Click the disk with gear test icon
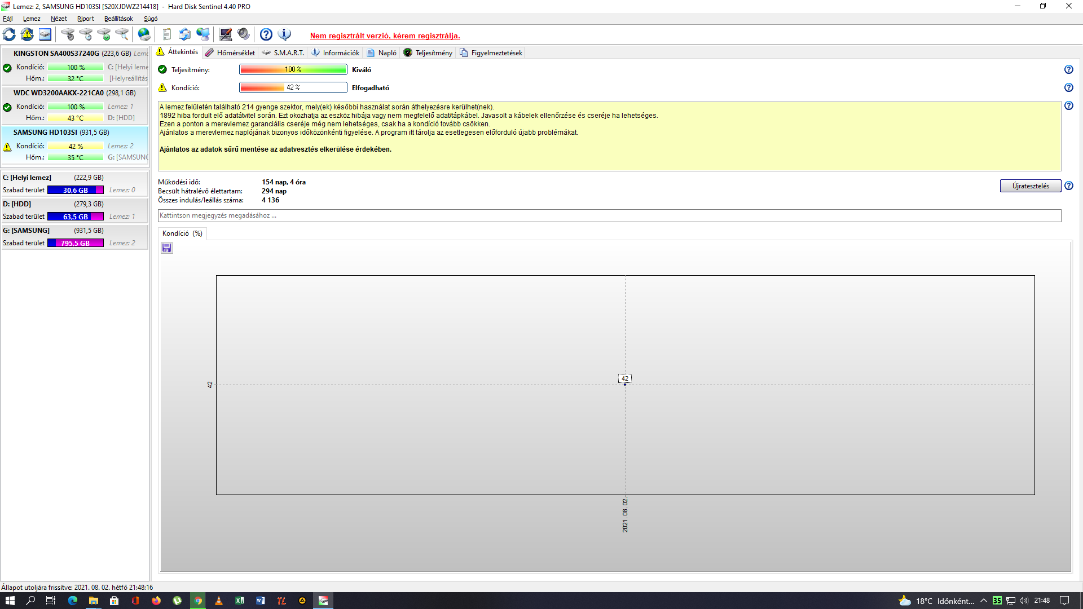This screenshot has height=609, width=1083. [68, 35]
